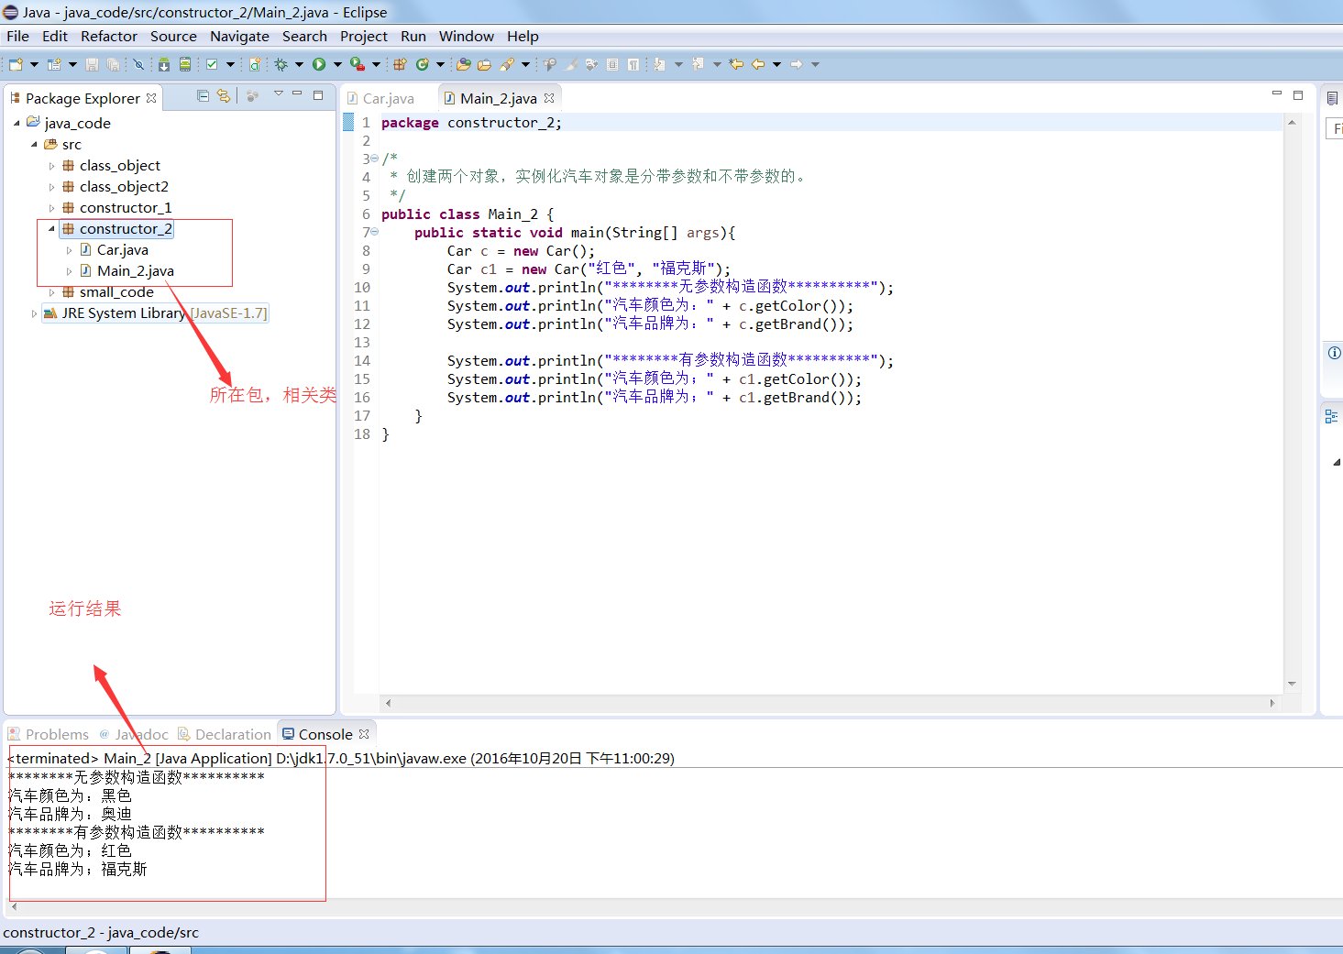Toggle Link with Editor in Package Explorer
This screenshot has height=954, width=1343.
[x=224, y=96]
